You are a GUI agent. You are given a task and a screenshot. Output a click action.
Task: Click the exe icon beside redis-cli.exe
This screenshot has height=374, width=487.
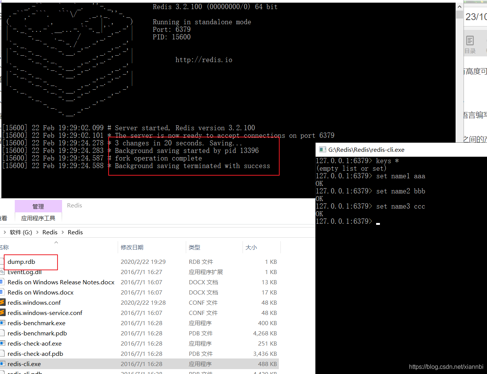(x=2, y=364)
